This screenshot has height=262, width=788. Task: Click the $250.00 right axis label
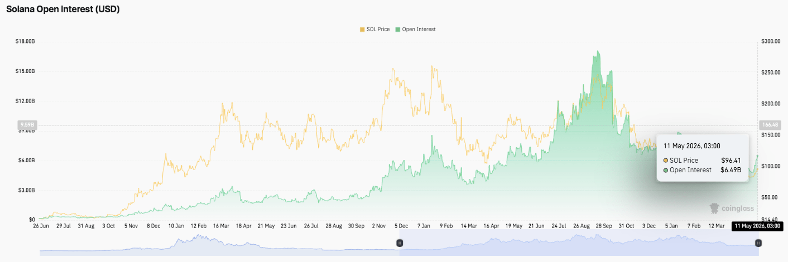point(770,72)
